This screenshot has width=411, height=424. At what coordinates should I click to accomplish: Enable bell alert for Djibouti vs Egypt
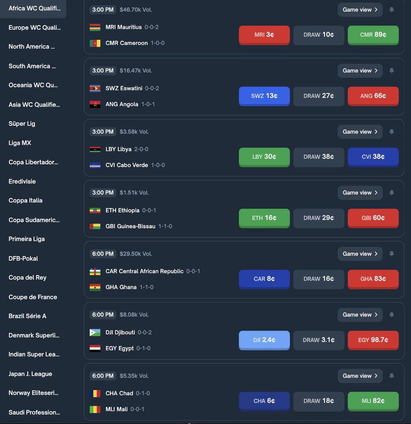pos(392,315)
